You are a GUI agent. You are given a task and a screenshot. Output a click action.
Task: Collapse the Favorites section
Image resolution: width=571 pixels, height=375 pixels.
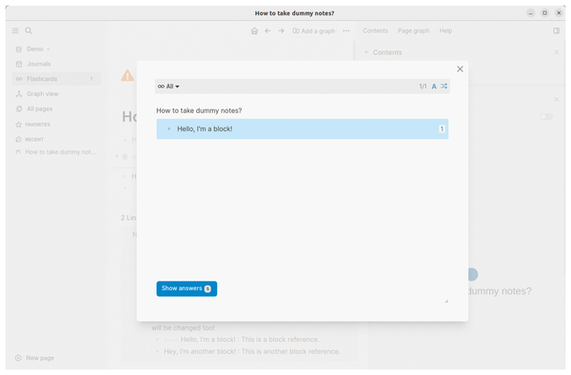[x=37, y=125]
